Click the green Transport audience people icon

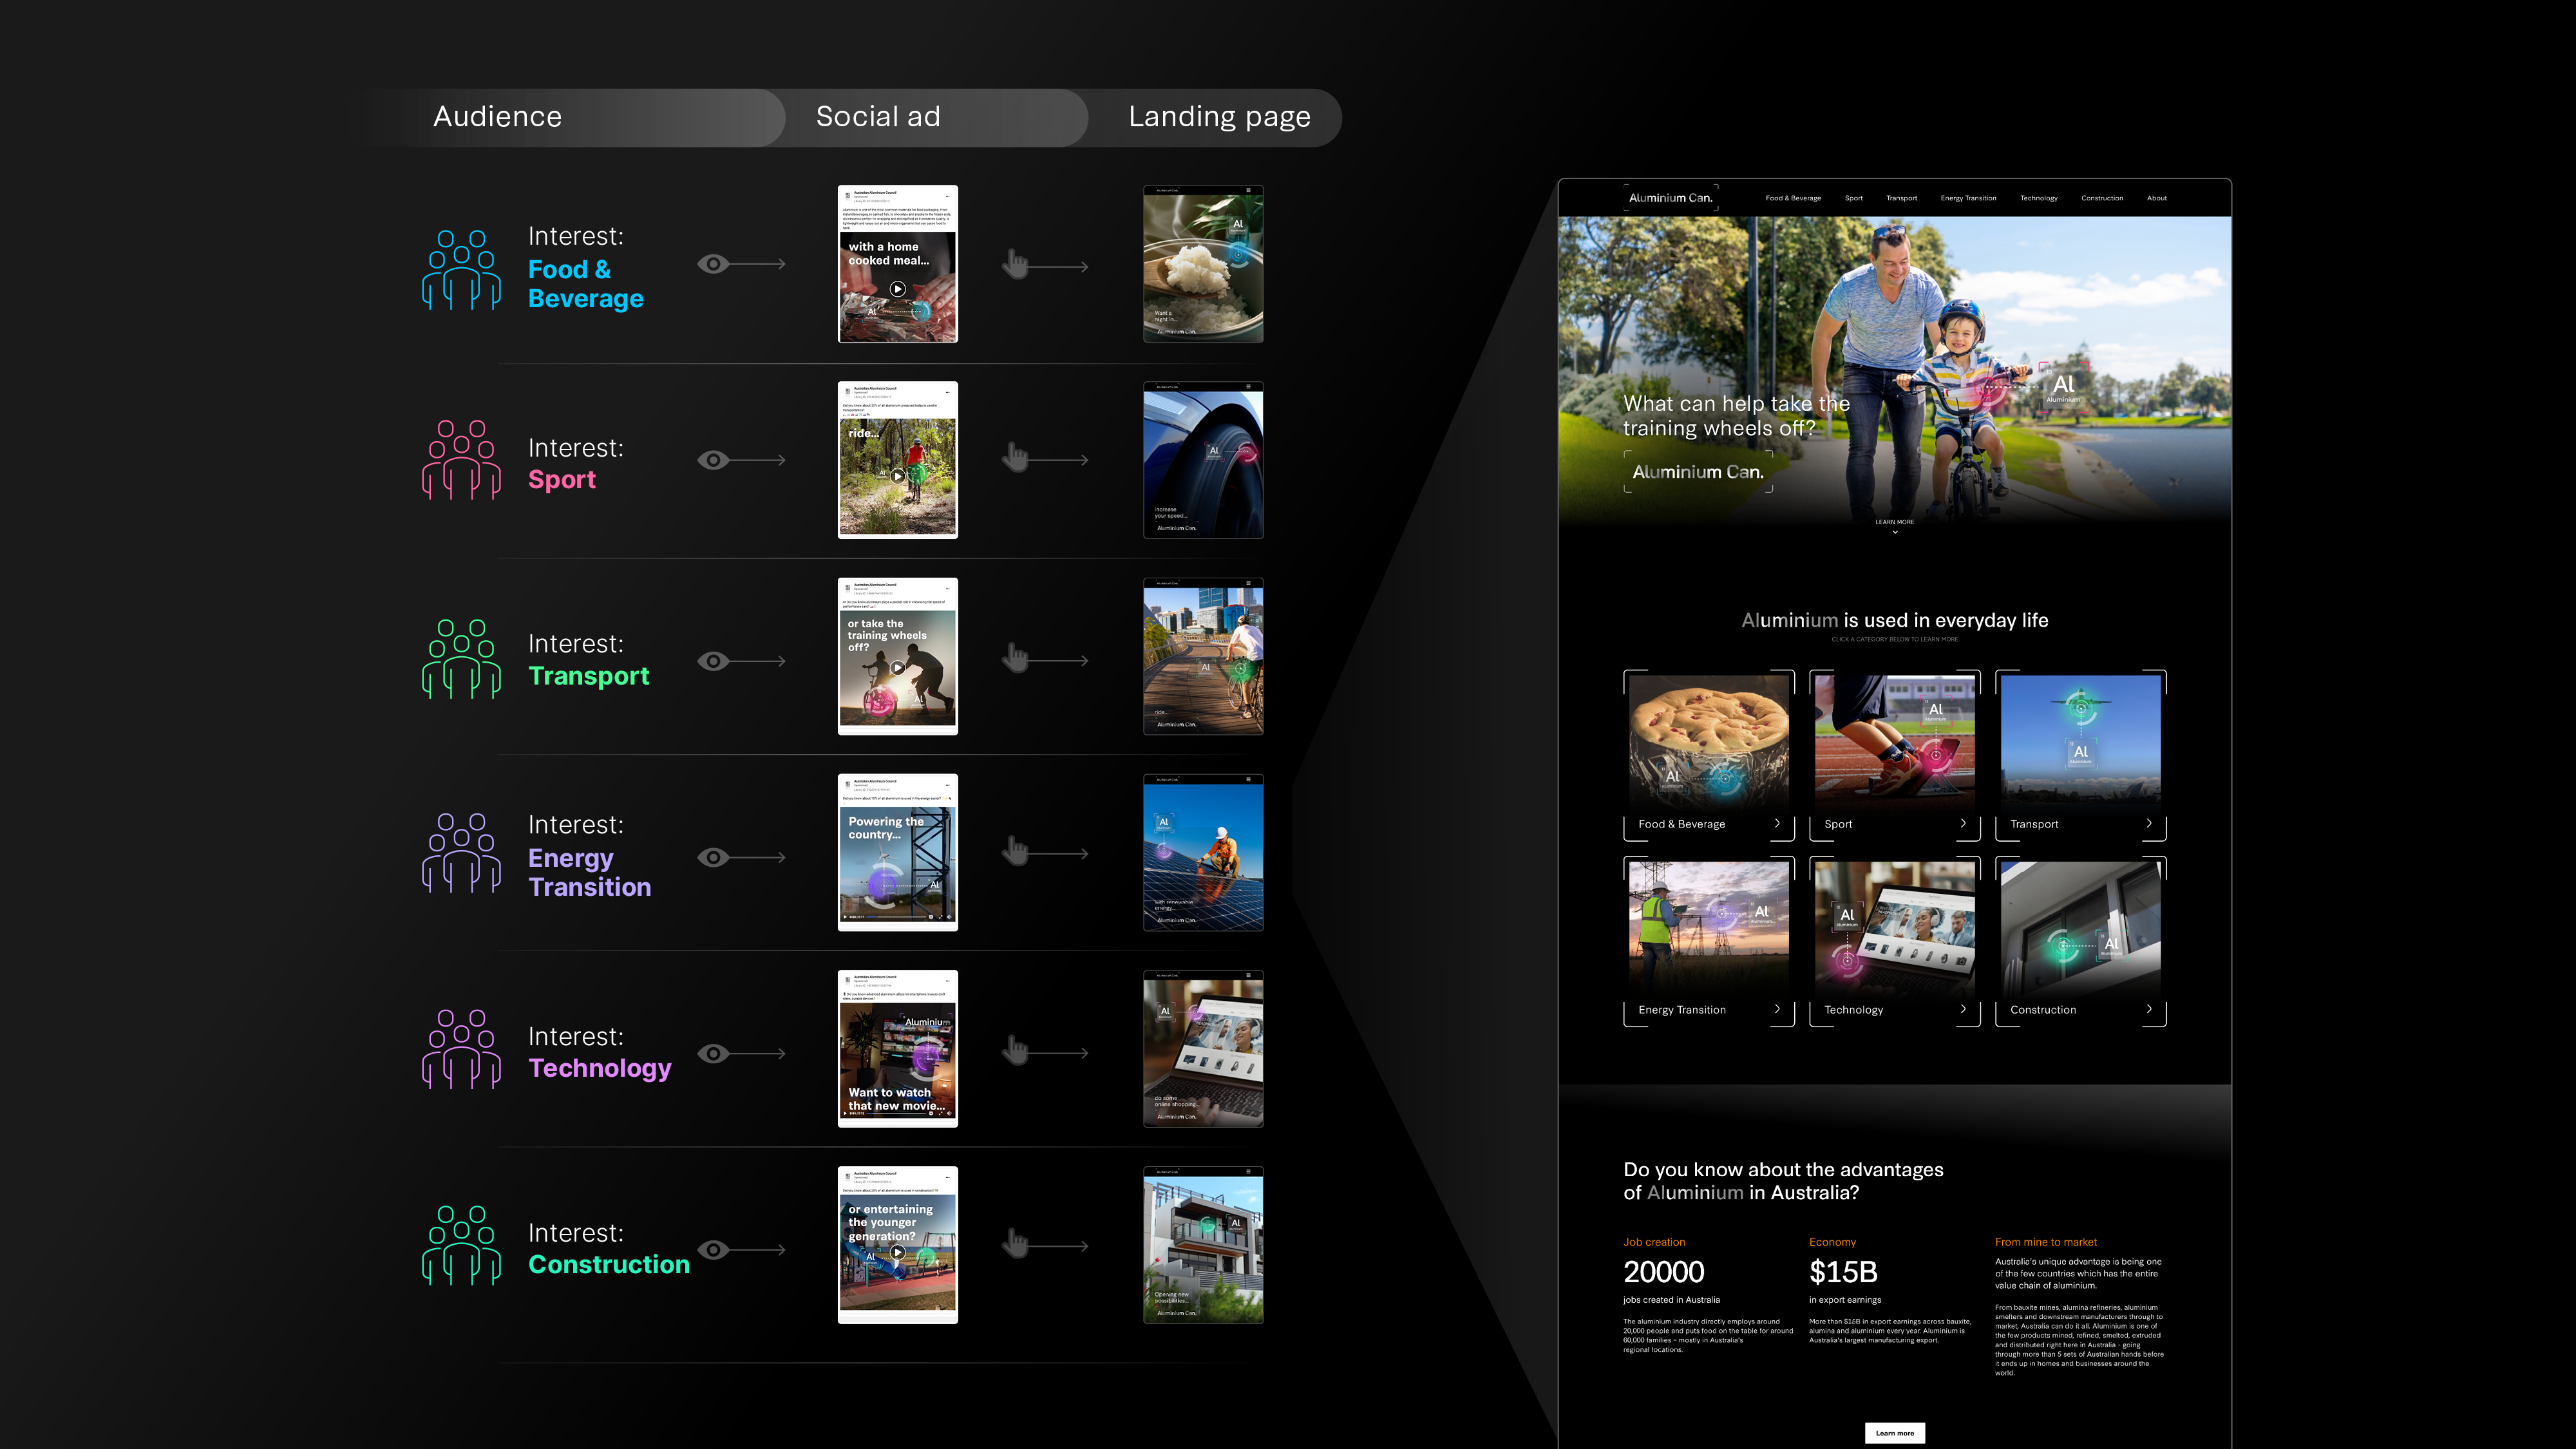pyautogui.click(x=461, y=658)
